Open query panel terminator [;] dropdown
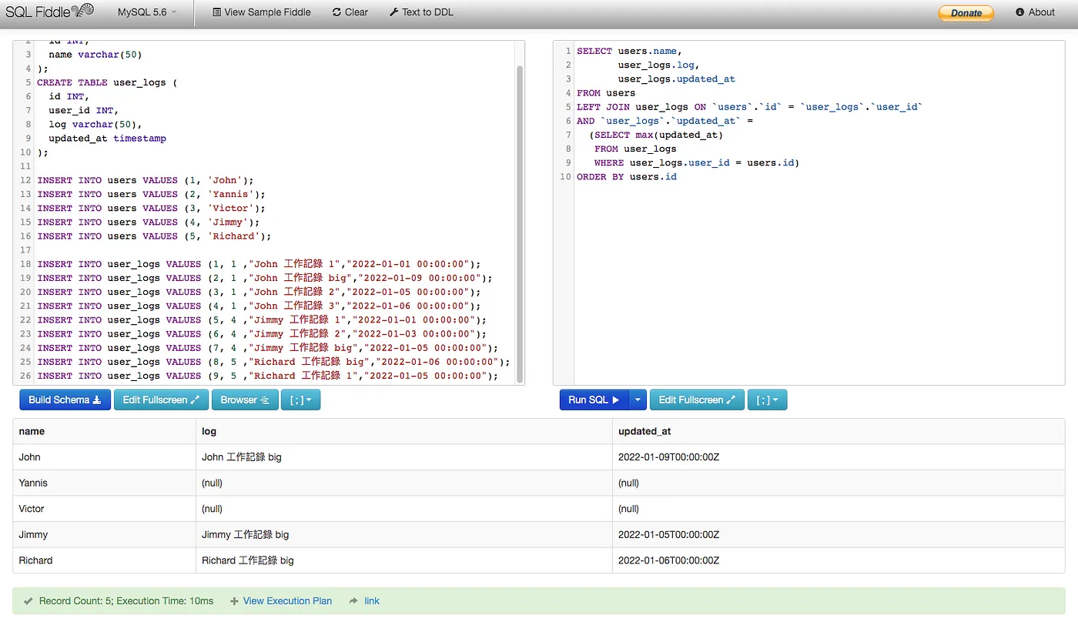 [767, 400]
